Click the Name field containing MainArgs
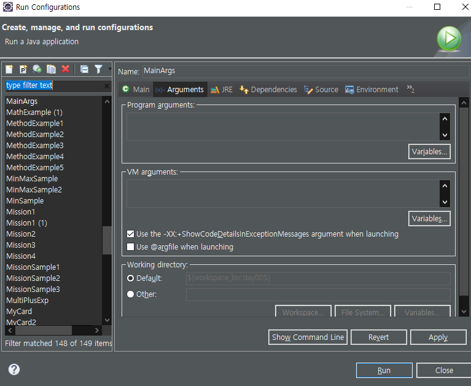The height and width of the screenshot is (386, 471). click(305, 71)
